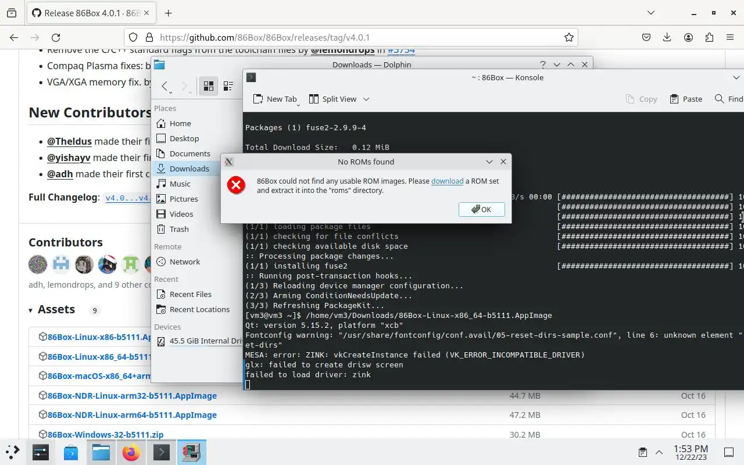744x465 pixels.
Task: Open the No ROMs found dialog window menu icon
Action: 229,162
